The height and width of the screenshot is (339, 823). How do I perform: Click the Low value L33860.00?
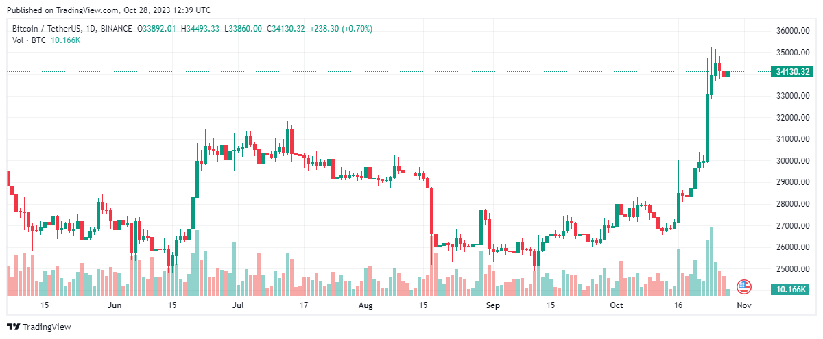coord(243,29)
